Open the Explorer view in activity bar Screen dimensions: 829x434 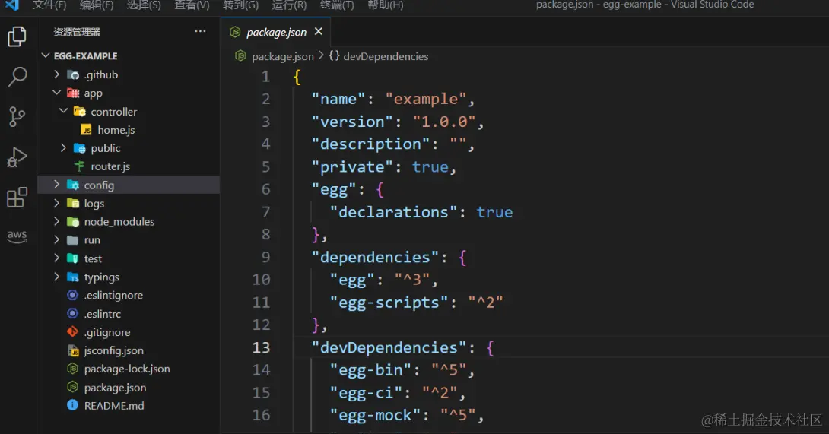(x=17, y=36)
